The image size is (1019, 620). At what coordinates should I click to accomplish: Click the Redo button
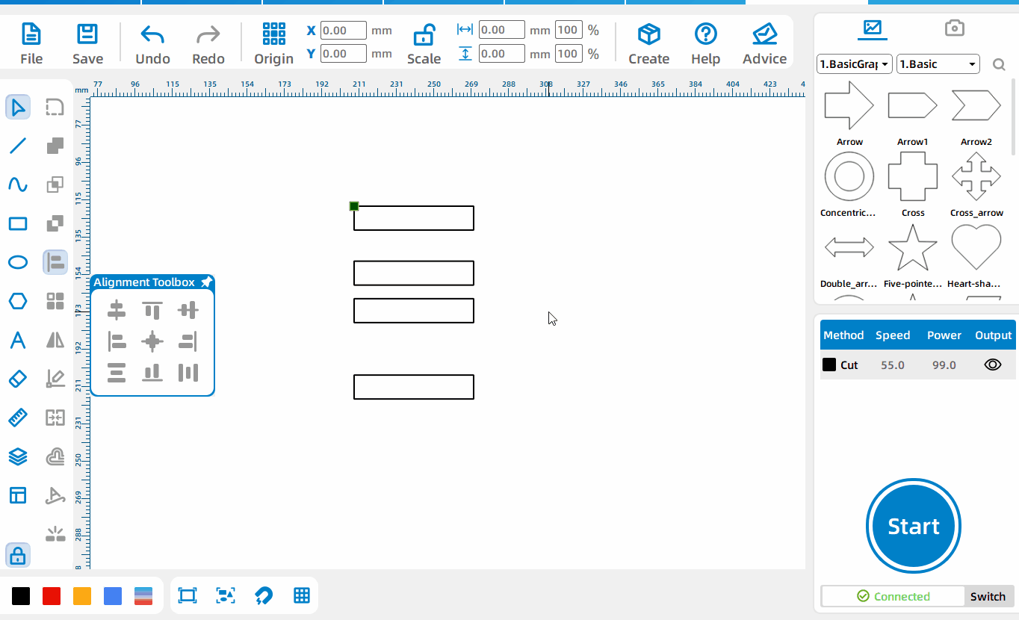(208, 44)
